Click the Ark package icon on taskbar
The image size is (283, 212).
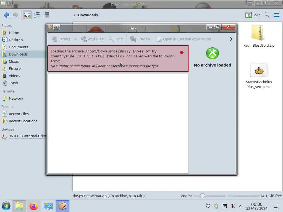pyautogui.click(x=62, y=206)
